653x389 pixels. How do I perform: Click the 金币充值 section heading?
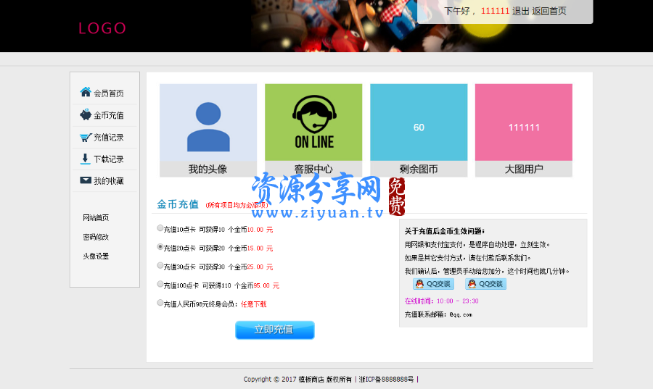pos(178,204)
